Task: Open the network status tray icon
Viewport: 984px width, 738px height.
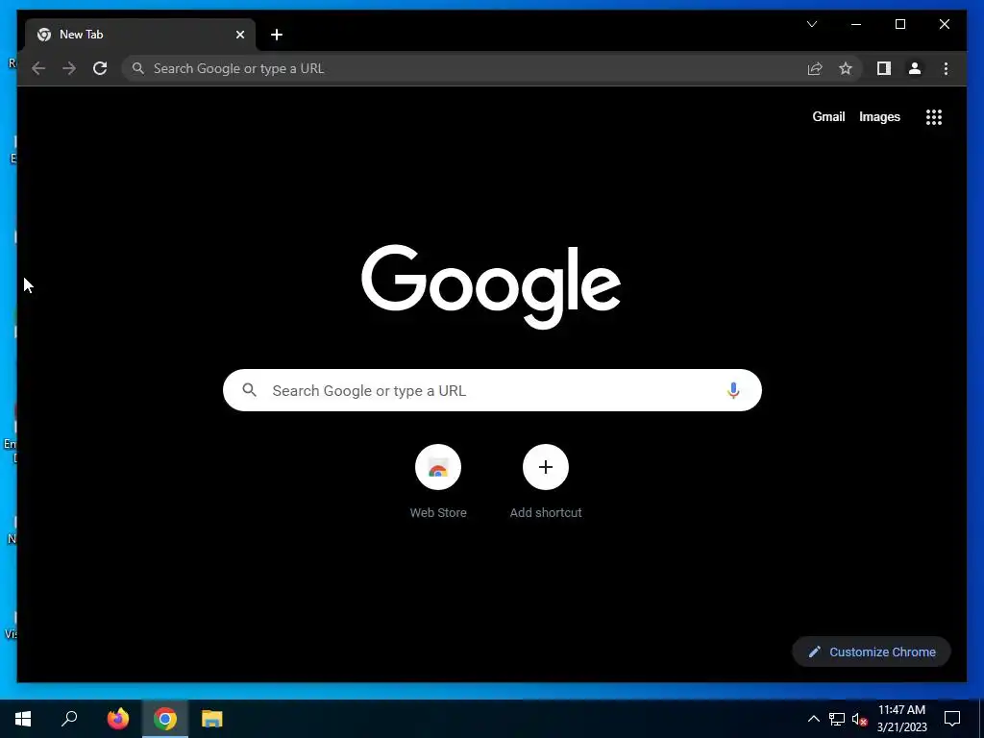Action: [837, 719]
